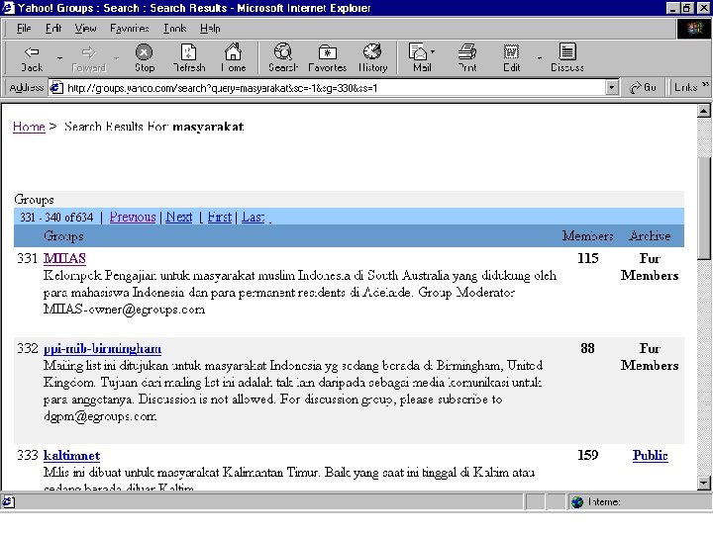Jump to Last results page

[254, 217]
